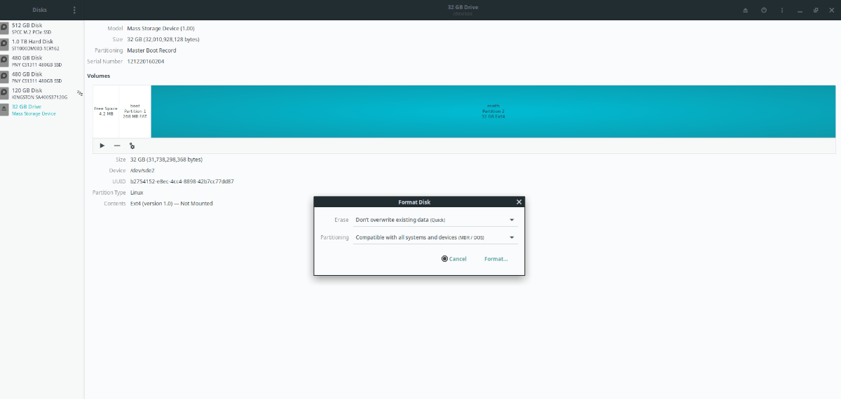Cancel the Format Disk dialog
Image resolution: width=841 pixels, height=399 pixels.
[x=454, y=259]
